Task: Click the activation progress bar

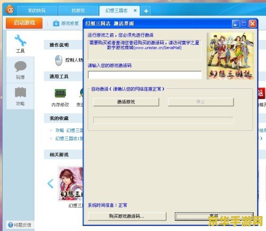Action: 163,120
